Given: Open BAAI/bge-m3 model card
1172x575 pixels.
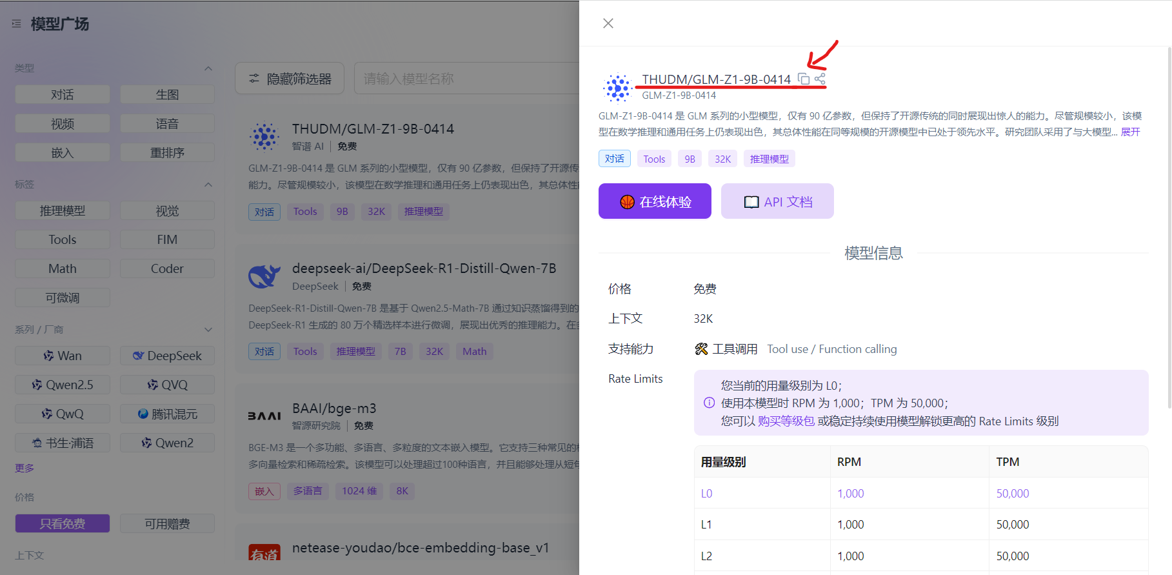Looking at the screenshot, I should [407, 449].
